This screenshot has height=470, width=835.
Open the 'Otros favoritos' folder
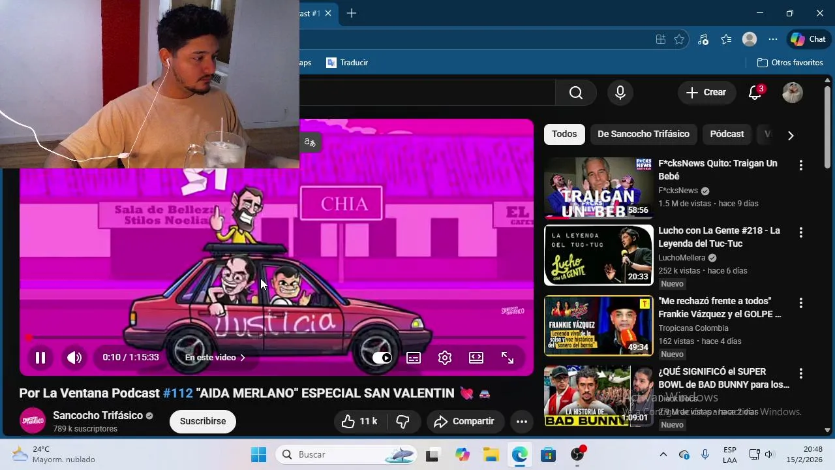tap(790, 63)
